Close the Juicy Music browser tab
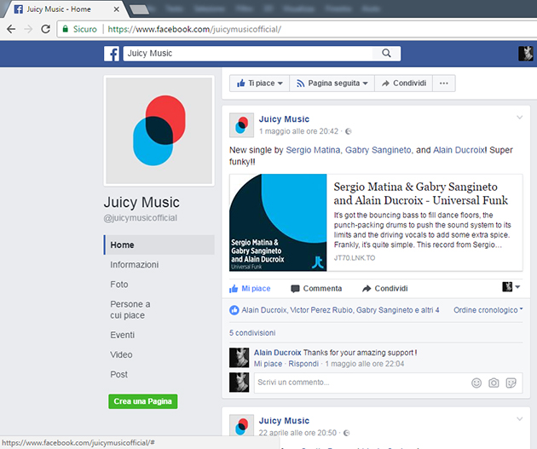The width and height of the screenshot is (537, 449). pyautogui.click(x=117, y=9)
